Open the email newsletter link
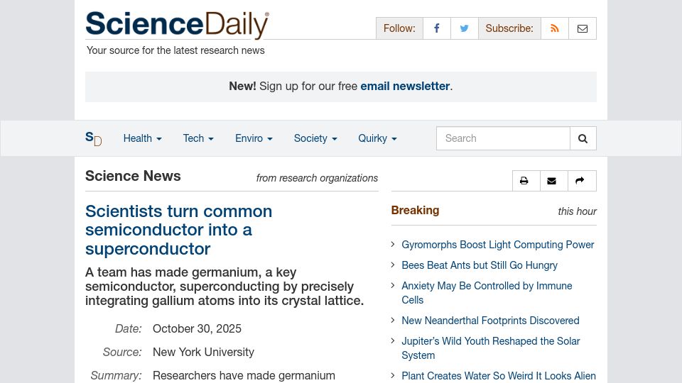682x383 pixels. pos(405,87)
